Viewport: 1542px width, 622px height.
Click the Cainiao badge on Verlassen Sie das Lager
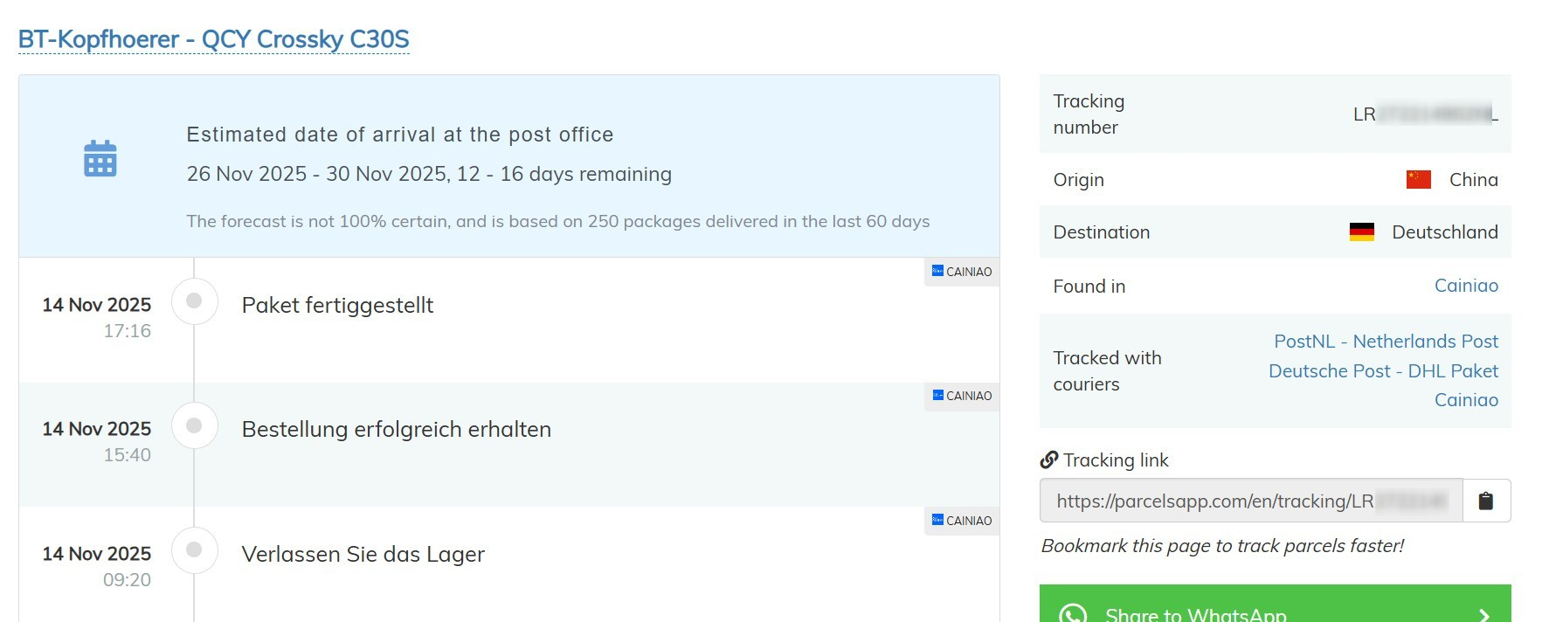point(962,521)
